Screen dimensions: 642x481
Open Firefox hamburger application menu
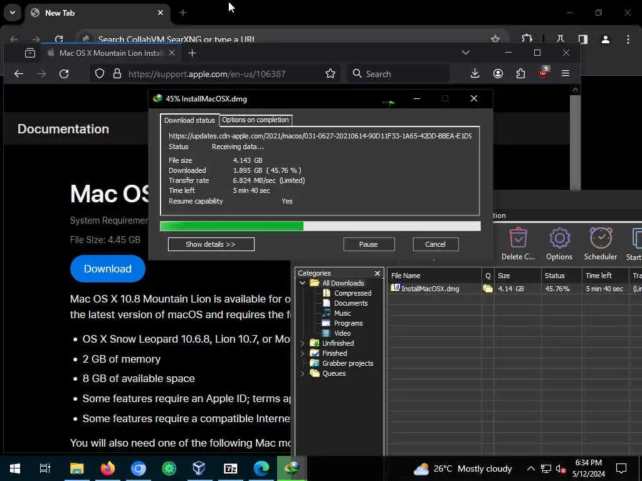click(x=566, y=74)
